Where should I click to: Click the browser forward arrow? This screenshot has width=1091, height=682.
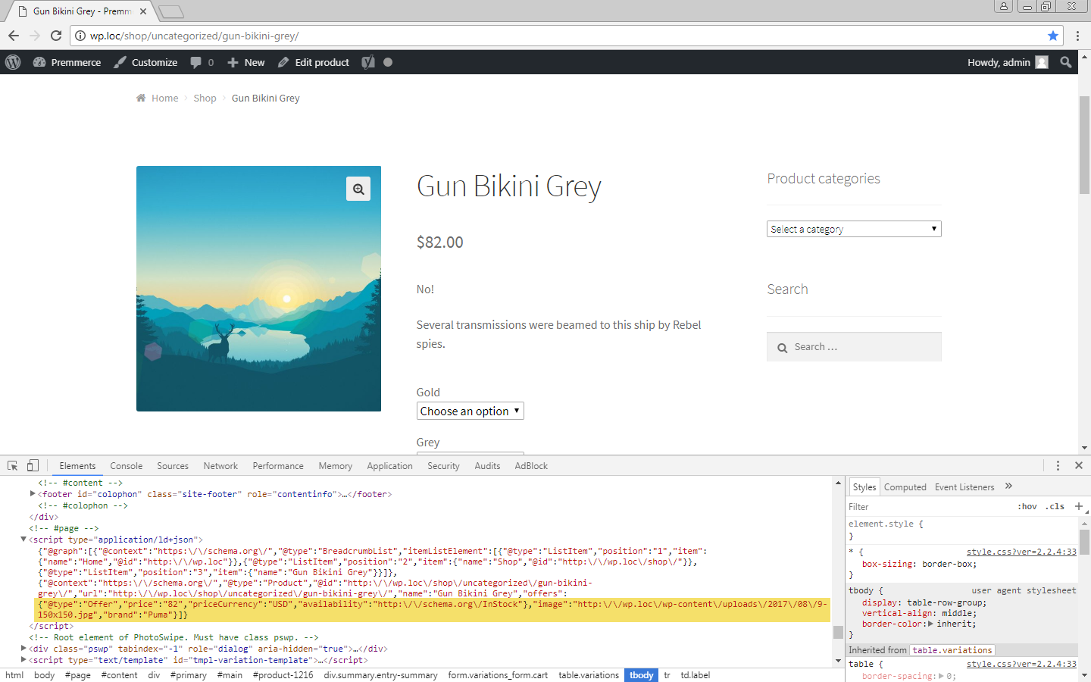point(35,36)
